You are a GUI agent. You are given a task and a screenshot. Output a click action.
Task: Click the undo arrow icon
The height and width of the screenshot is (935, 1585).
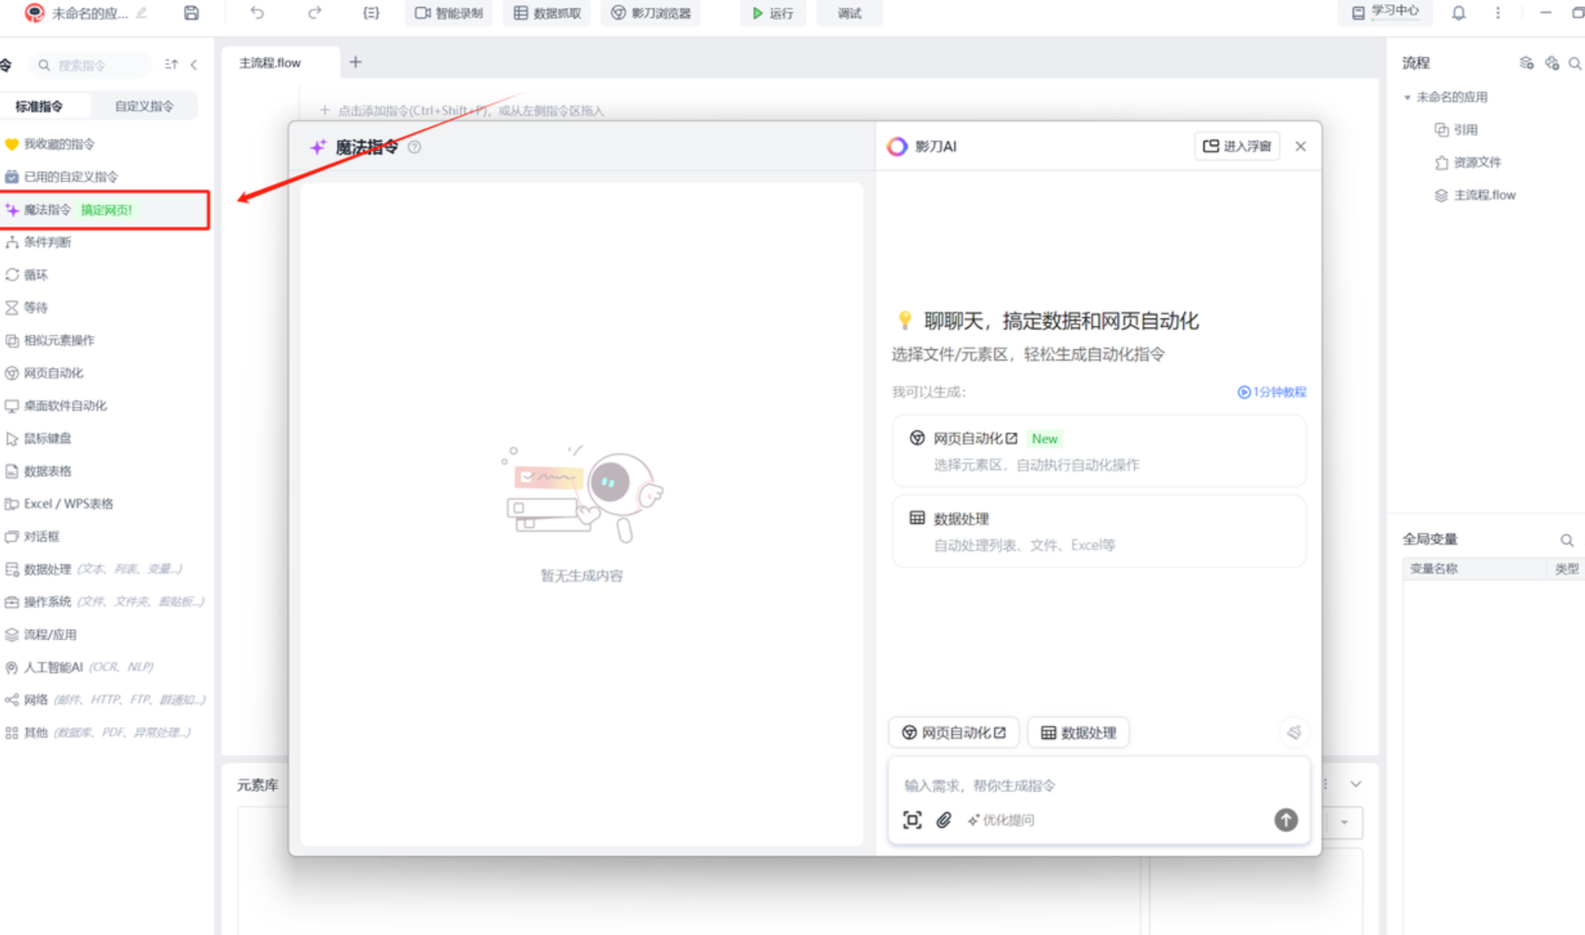point(256,13)
